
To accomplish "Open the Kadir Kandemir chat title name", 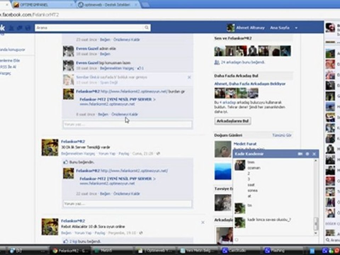I will coord(249,154).
